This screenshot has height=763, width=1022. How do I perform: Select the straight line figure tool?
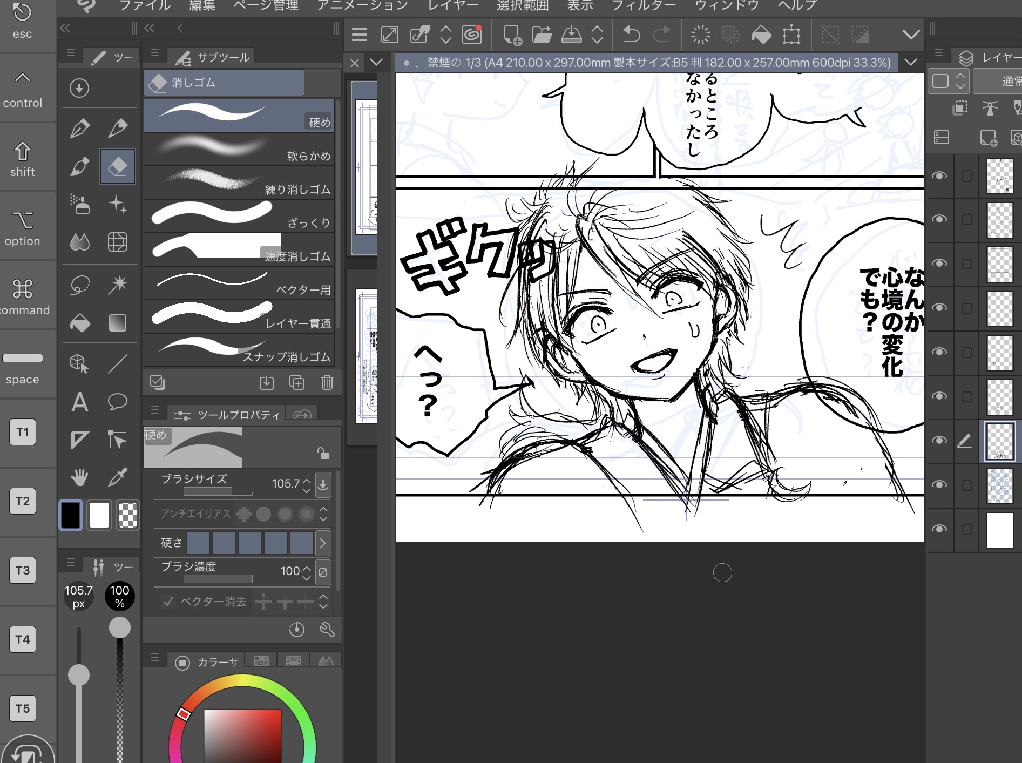tap(117, 363)
